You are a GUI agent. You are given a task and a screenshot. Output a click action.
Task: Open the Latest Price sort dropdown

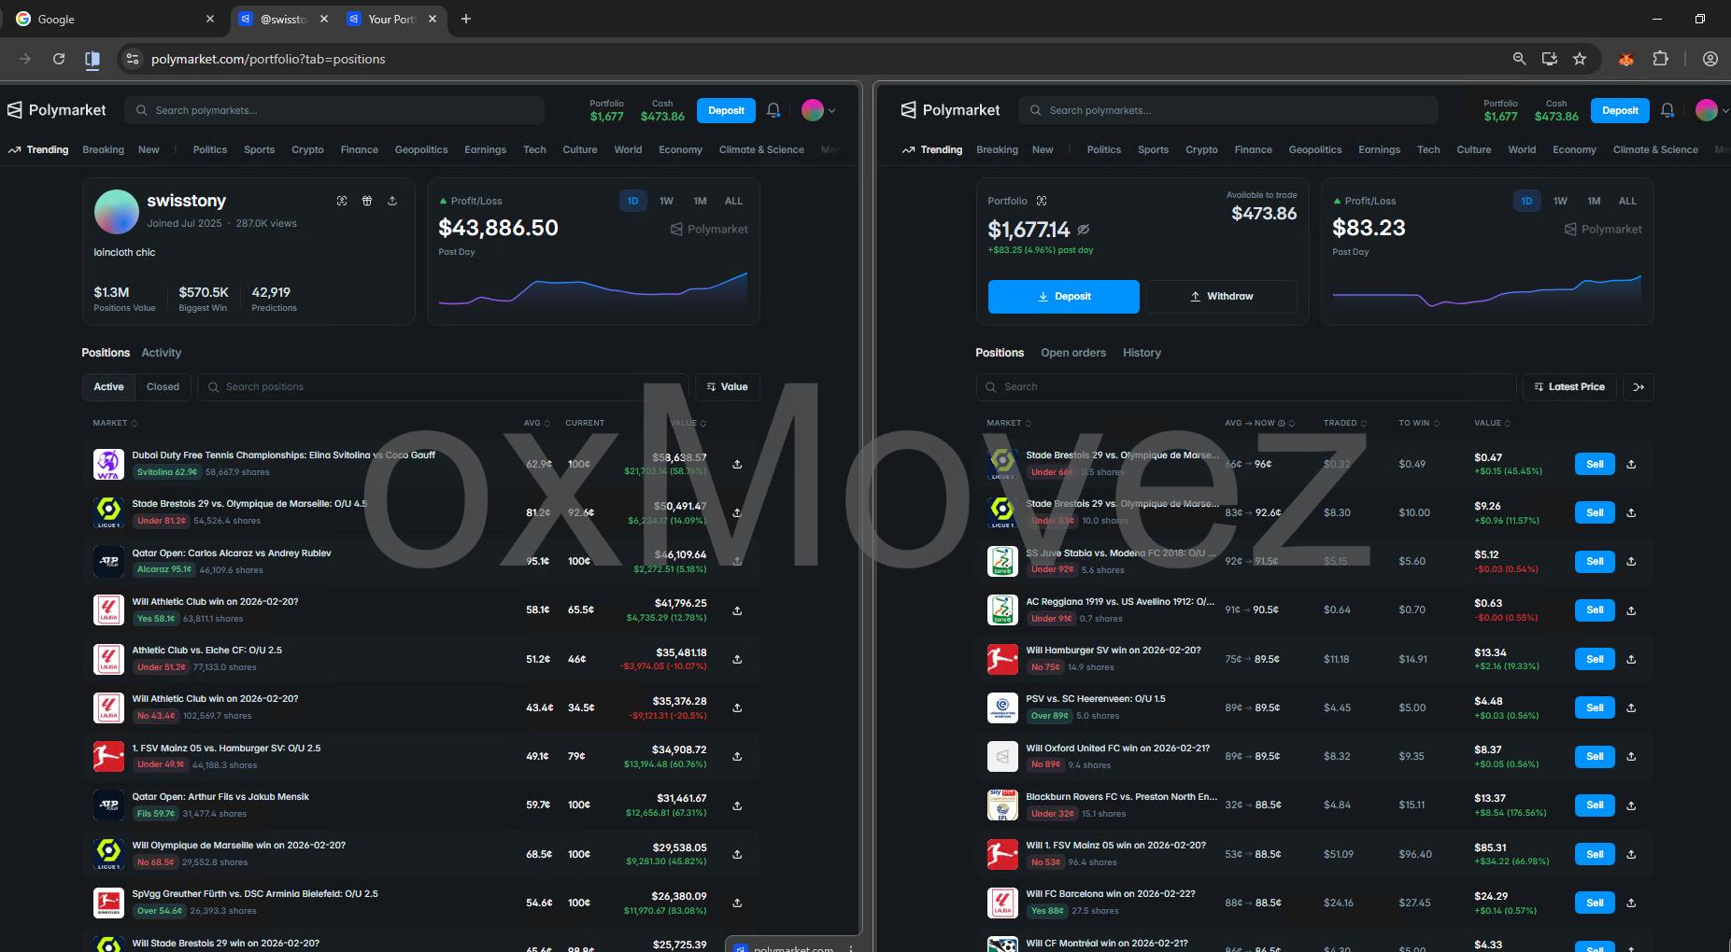pos(1569,386)
